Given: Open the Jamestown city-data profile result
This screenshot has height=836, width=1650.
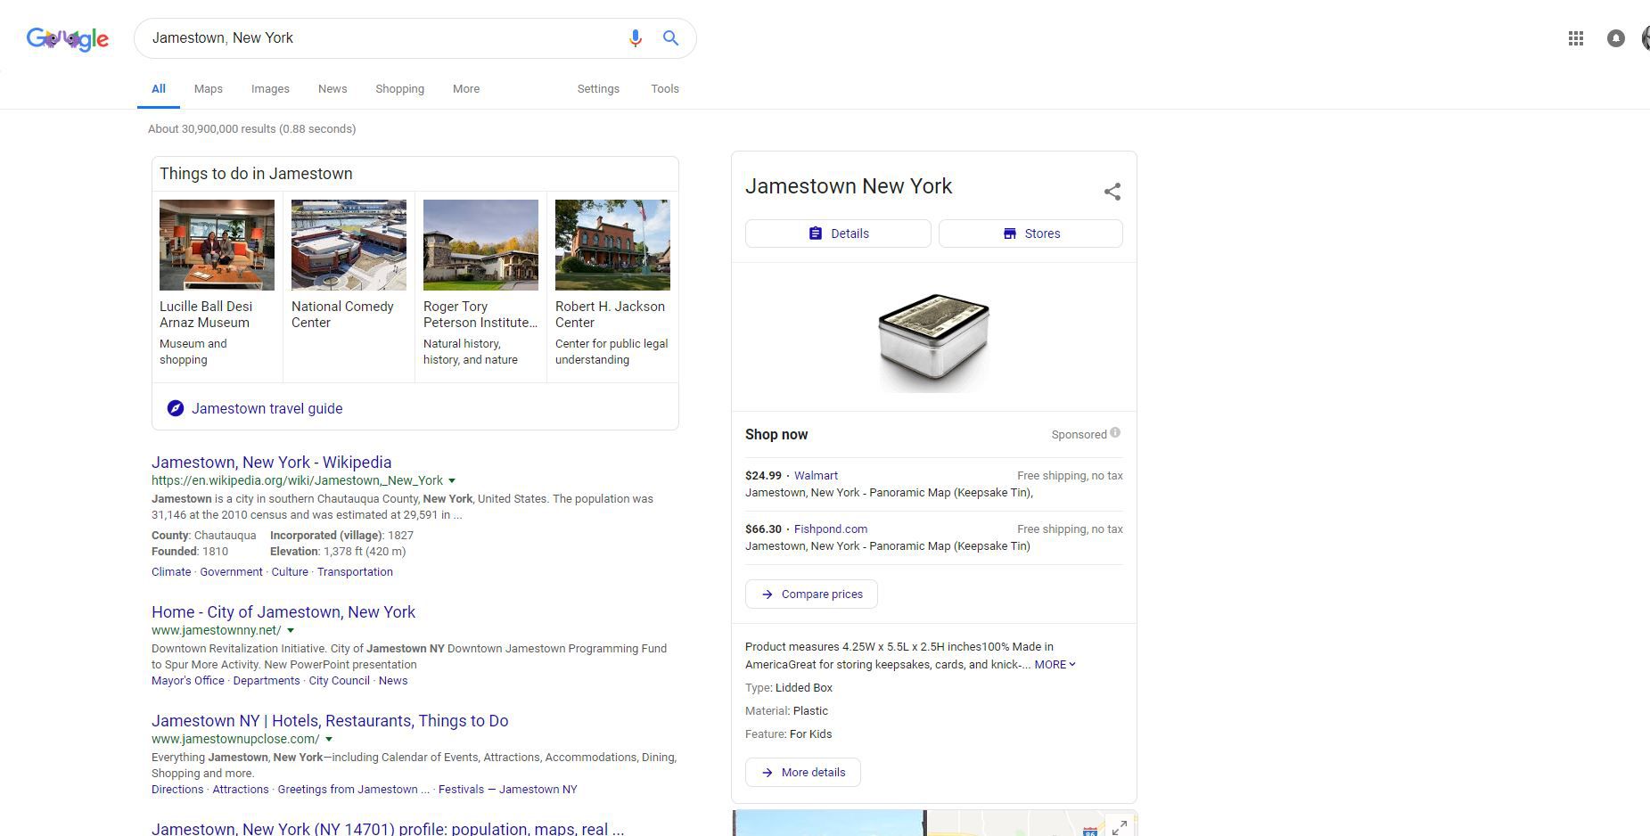Looking at the screenshot, I should (388, 828).
